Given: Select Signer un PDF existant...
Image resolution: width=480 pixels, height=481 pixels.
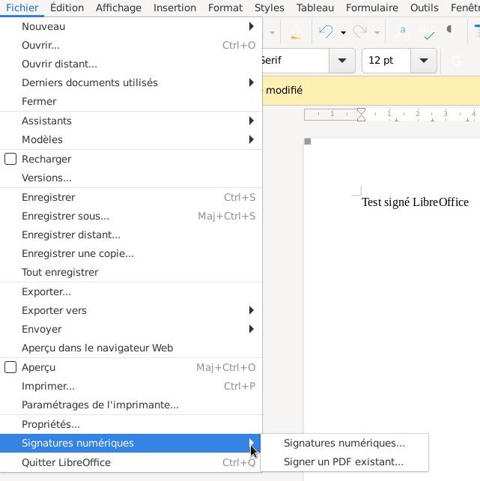Looking at the screenshot, I should [x=343, y=462].
